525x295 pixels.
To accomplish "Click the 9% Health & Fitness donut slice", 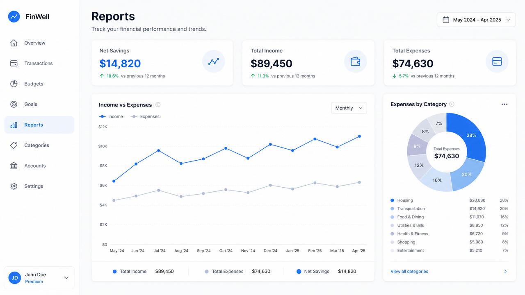I will tap(417, 146).
